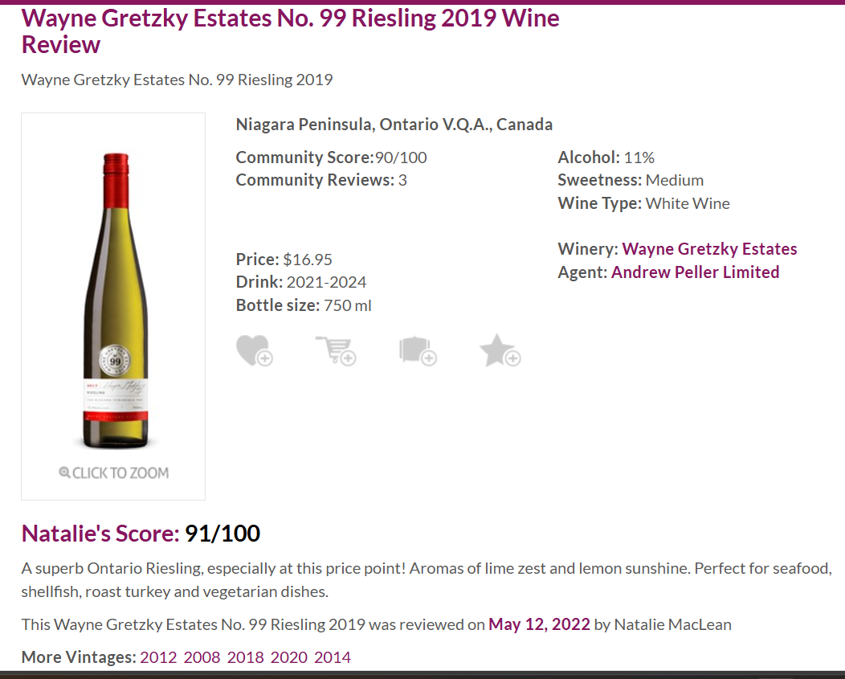This screenshot has width=845, height=679.
Task: Click the star icon to rate wine
Action: click(500, 351)
